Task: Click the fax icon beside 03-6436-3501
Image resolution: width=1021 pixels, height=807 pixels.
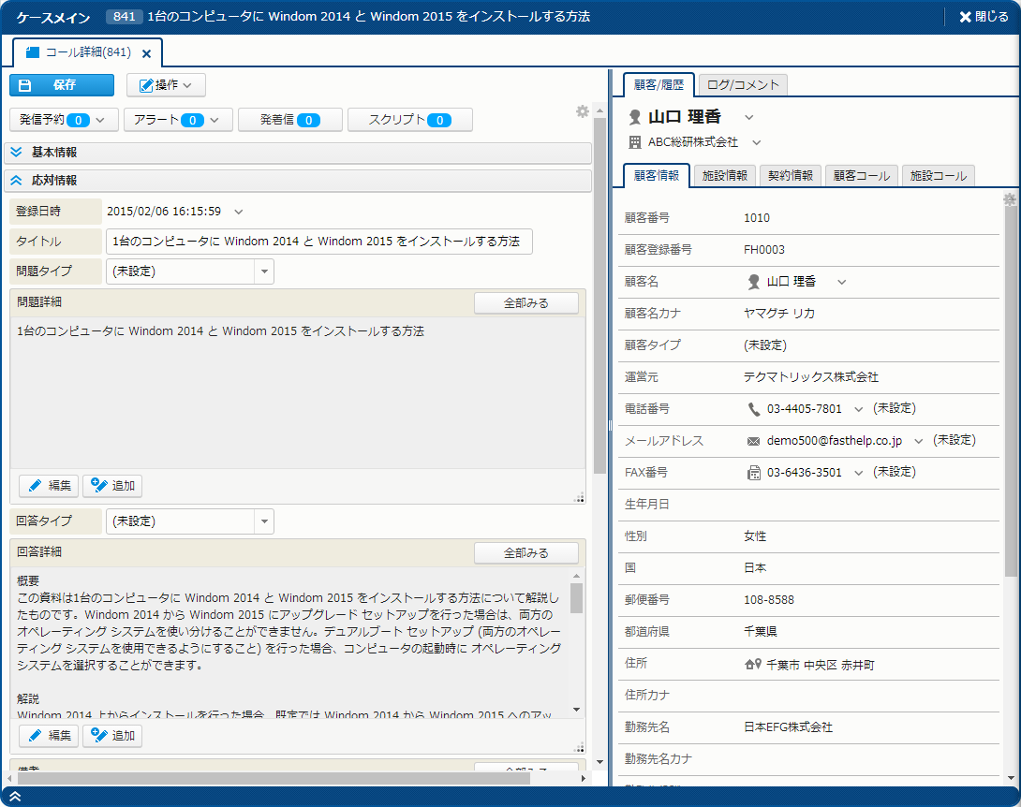Action: coord(754,473)
